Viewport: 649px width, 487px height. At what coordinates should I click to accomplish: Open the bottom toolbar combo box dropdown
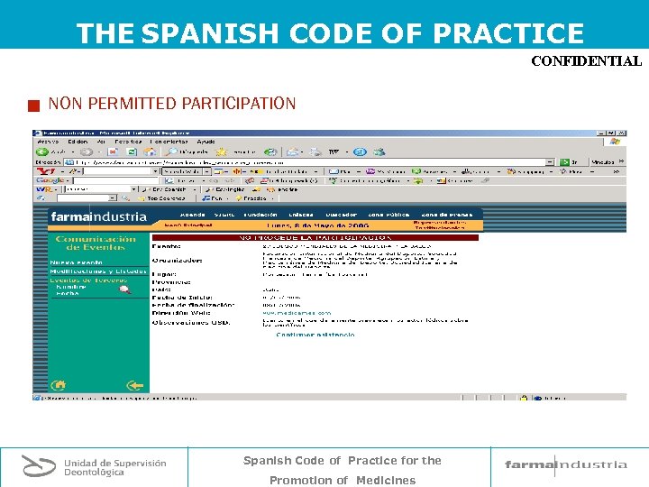coord(113,198)
